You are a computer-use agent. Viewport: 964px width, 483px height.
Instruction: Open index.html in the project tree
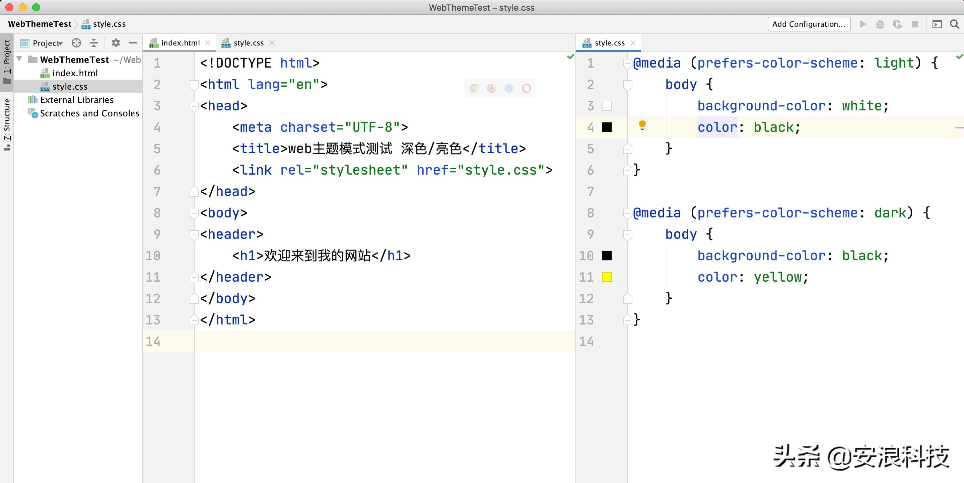(x=74, y=73)
